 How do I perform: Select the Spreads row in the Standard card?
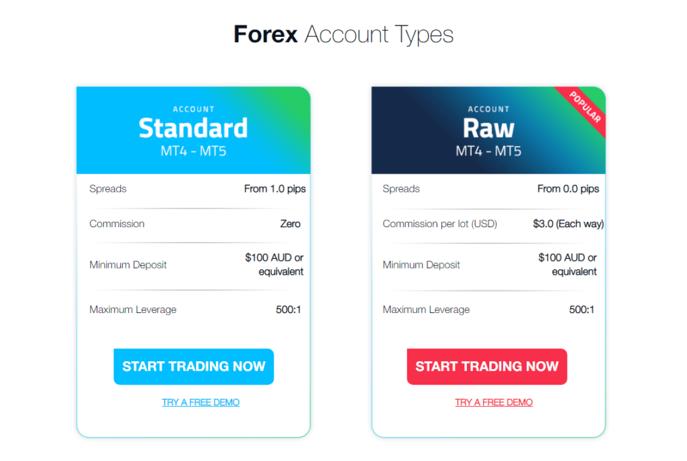(107, 189)
